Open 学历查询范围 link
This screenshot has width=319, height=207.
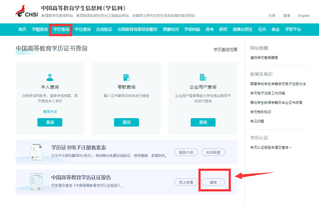(226, 50)
